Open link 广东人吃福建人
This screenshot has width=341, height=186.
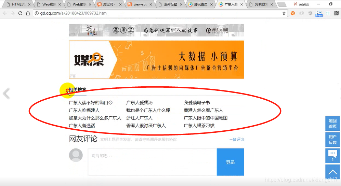point(84,110)
